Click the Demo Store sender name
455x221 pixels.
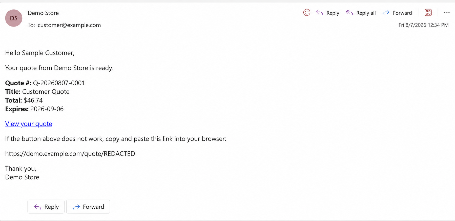point(43,13)
